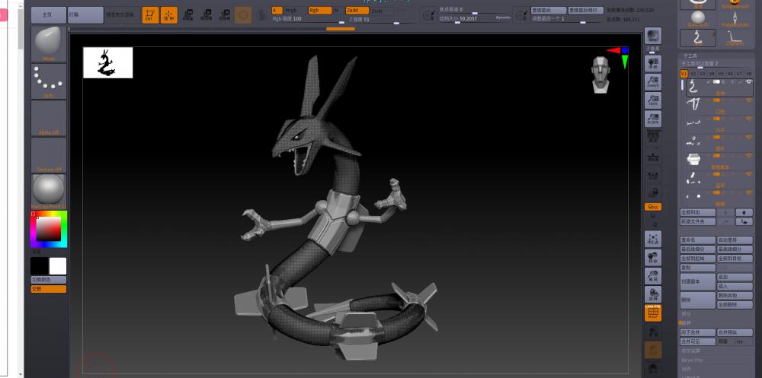The height and width of the screenshot is (378, 762).
Task: Click the 删除 delete subtool button
Action: (698, 300)
